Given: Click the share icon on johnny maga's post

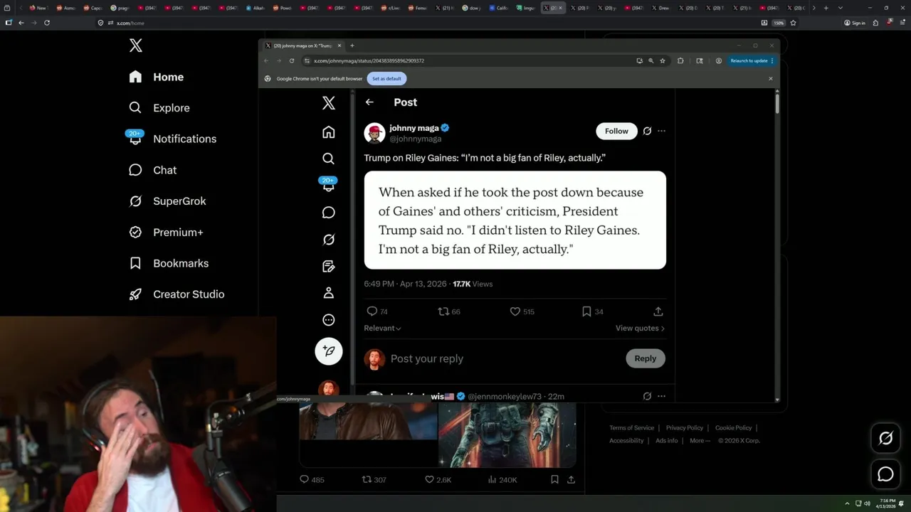Looking at the screenshot, I should 658,311.
